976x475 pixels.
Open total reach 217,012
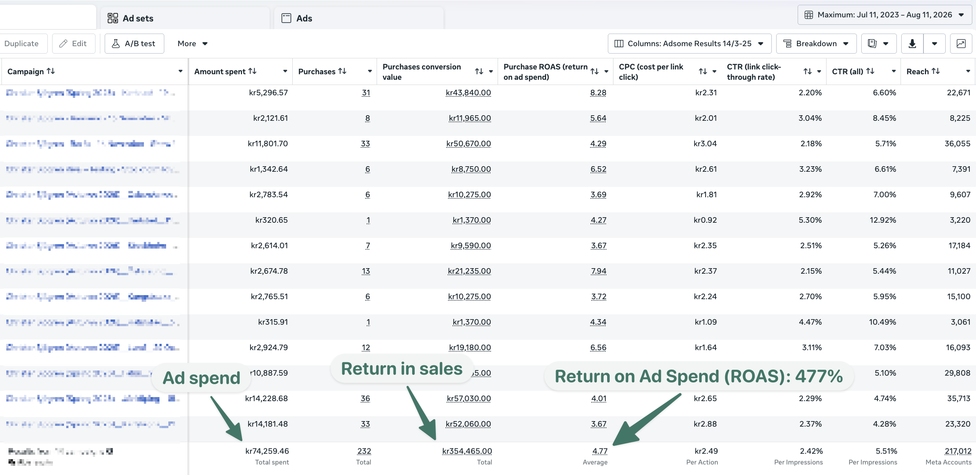coord(958,451)
